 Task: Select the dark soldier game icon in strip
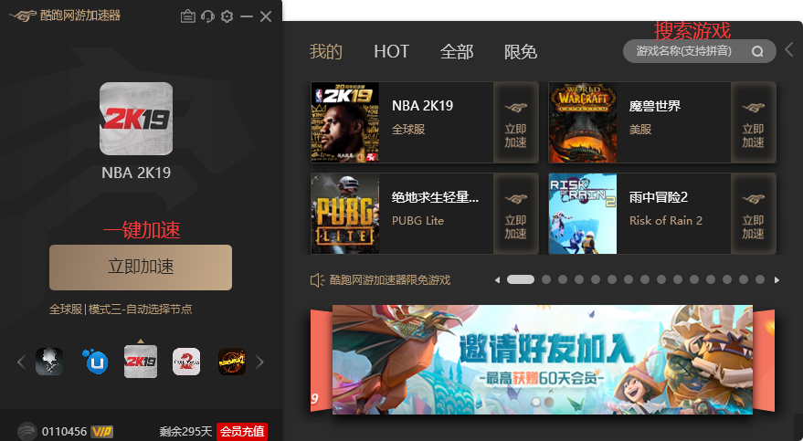(49, 362)
